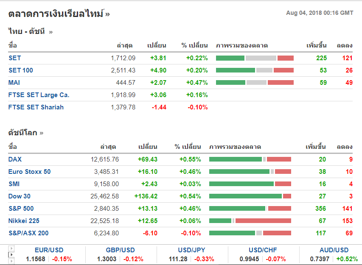Click the bottom arrow in the currency ticker control
The height and width of the screenshot is (265, 362).
coord(11,260)
